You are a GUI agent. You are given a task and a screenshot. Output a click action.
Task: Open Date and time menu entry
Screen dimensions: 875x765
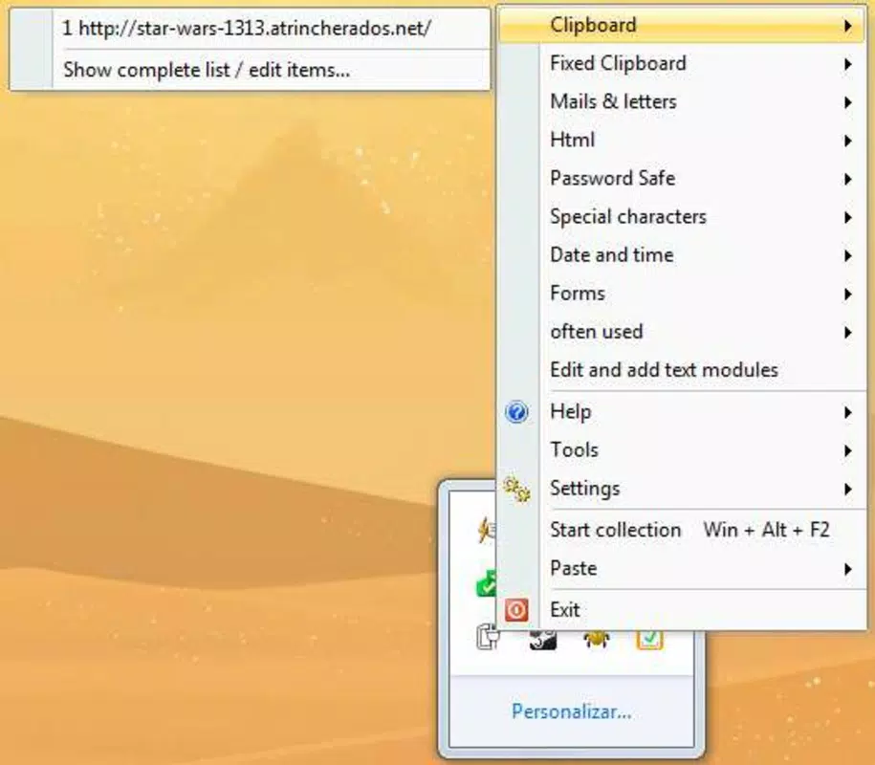pos(682,255)
